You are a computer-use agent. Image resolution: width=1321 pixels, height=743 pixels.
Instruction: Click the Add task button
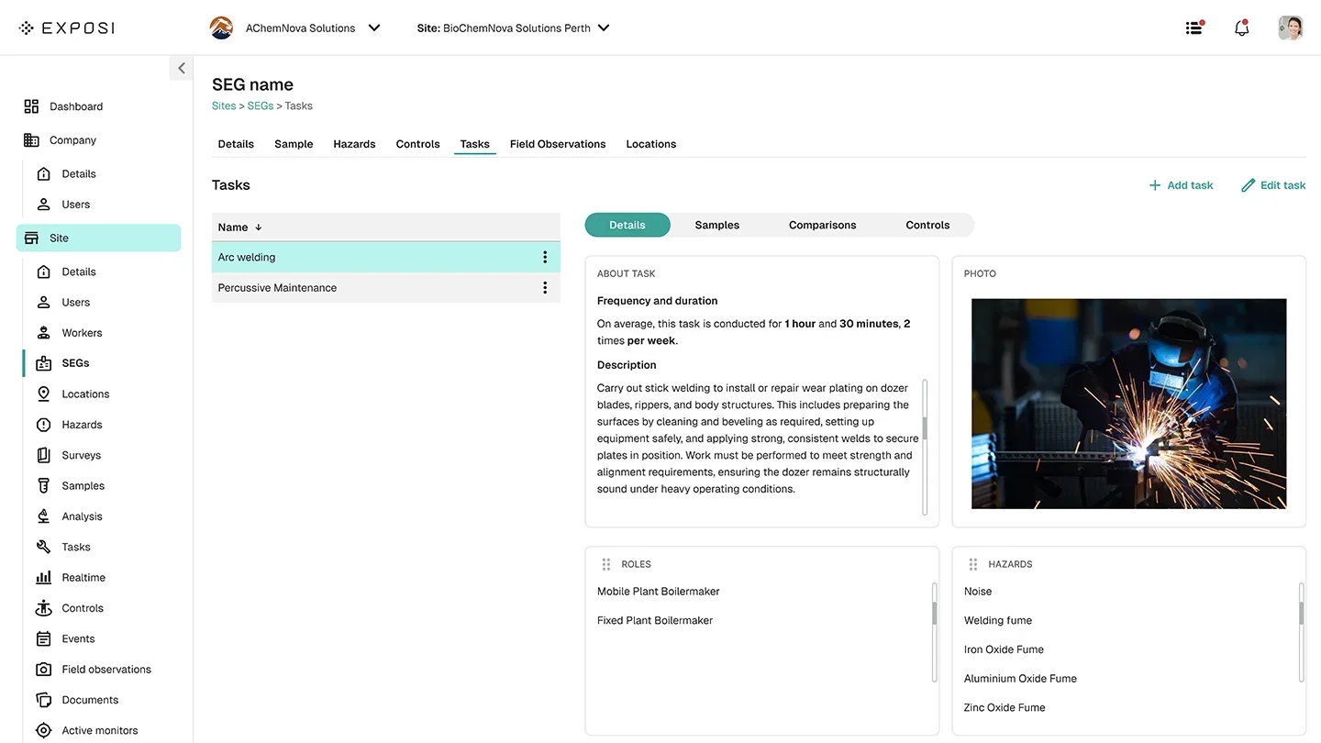1182,184
